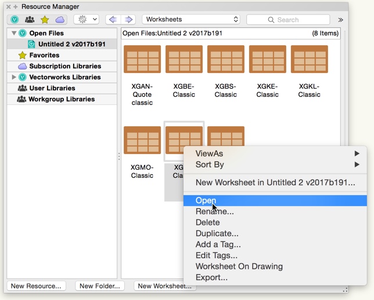Screen dimensions: 374x300
Task: Select Workgroup Libraries in the sidebar
Action: click(x=62, y=99)
